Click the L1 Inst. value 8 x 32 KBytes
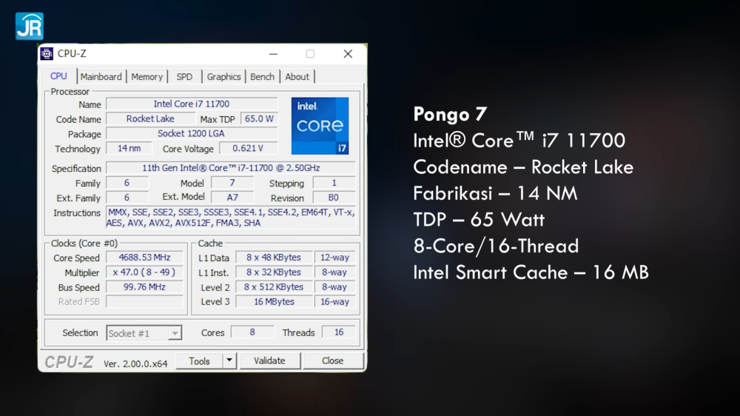This screenshot has width=740, height=416. point(274,272)
